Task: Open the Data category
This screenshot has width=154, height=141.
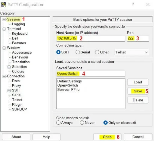Action: click(16, 81)
